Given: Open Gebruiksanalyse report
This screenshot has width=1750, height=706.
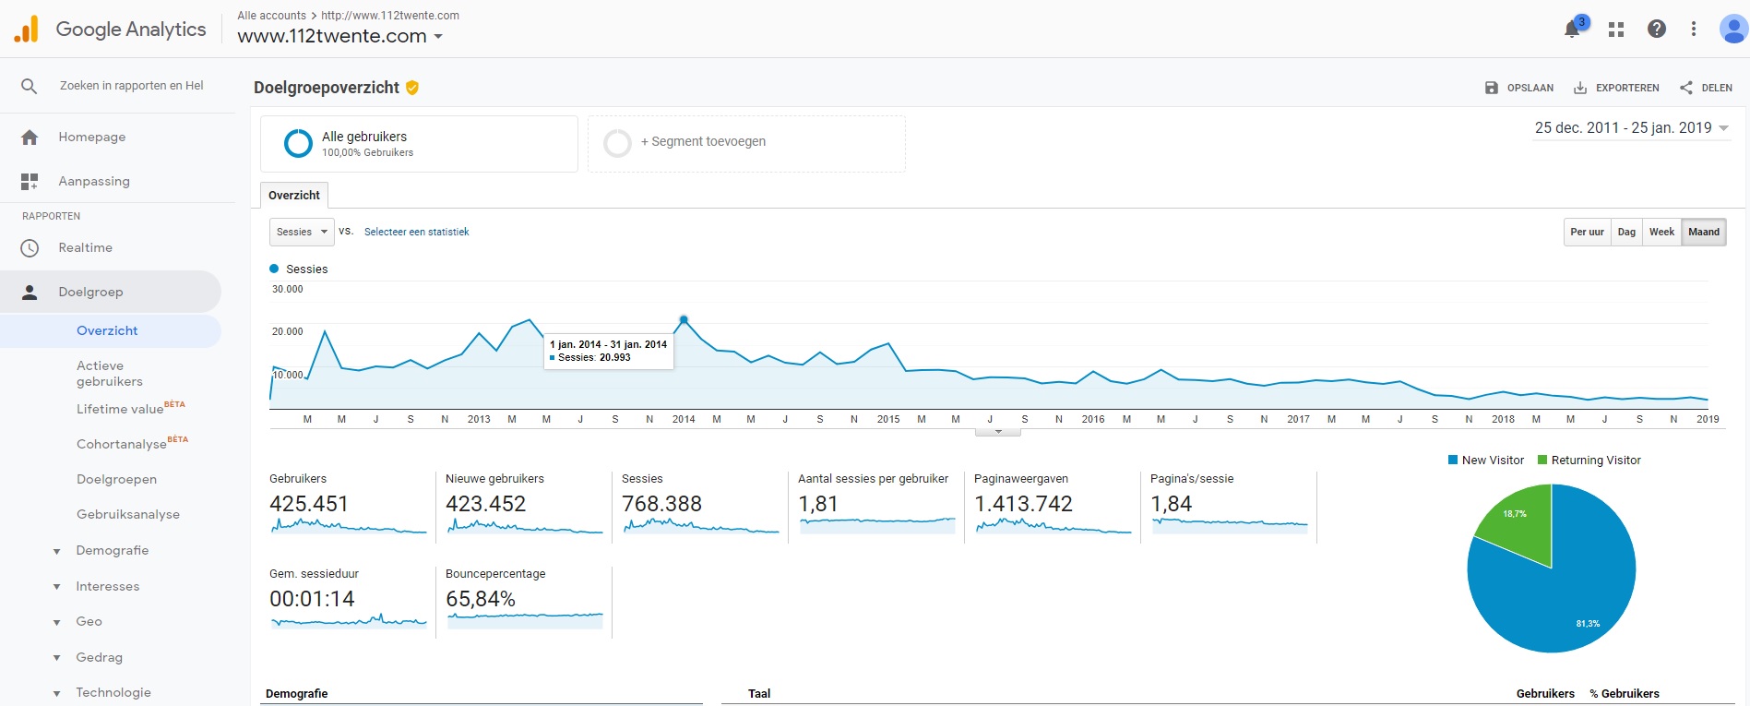Looking at the screenshot, I should pos(128,515).
